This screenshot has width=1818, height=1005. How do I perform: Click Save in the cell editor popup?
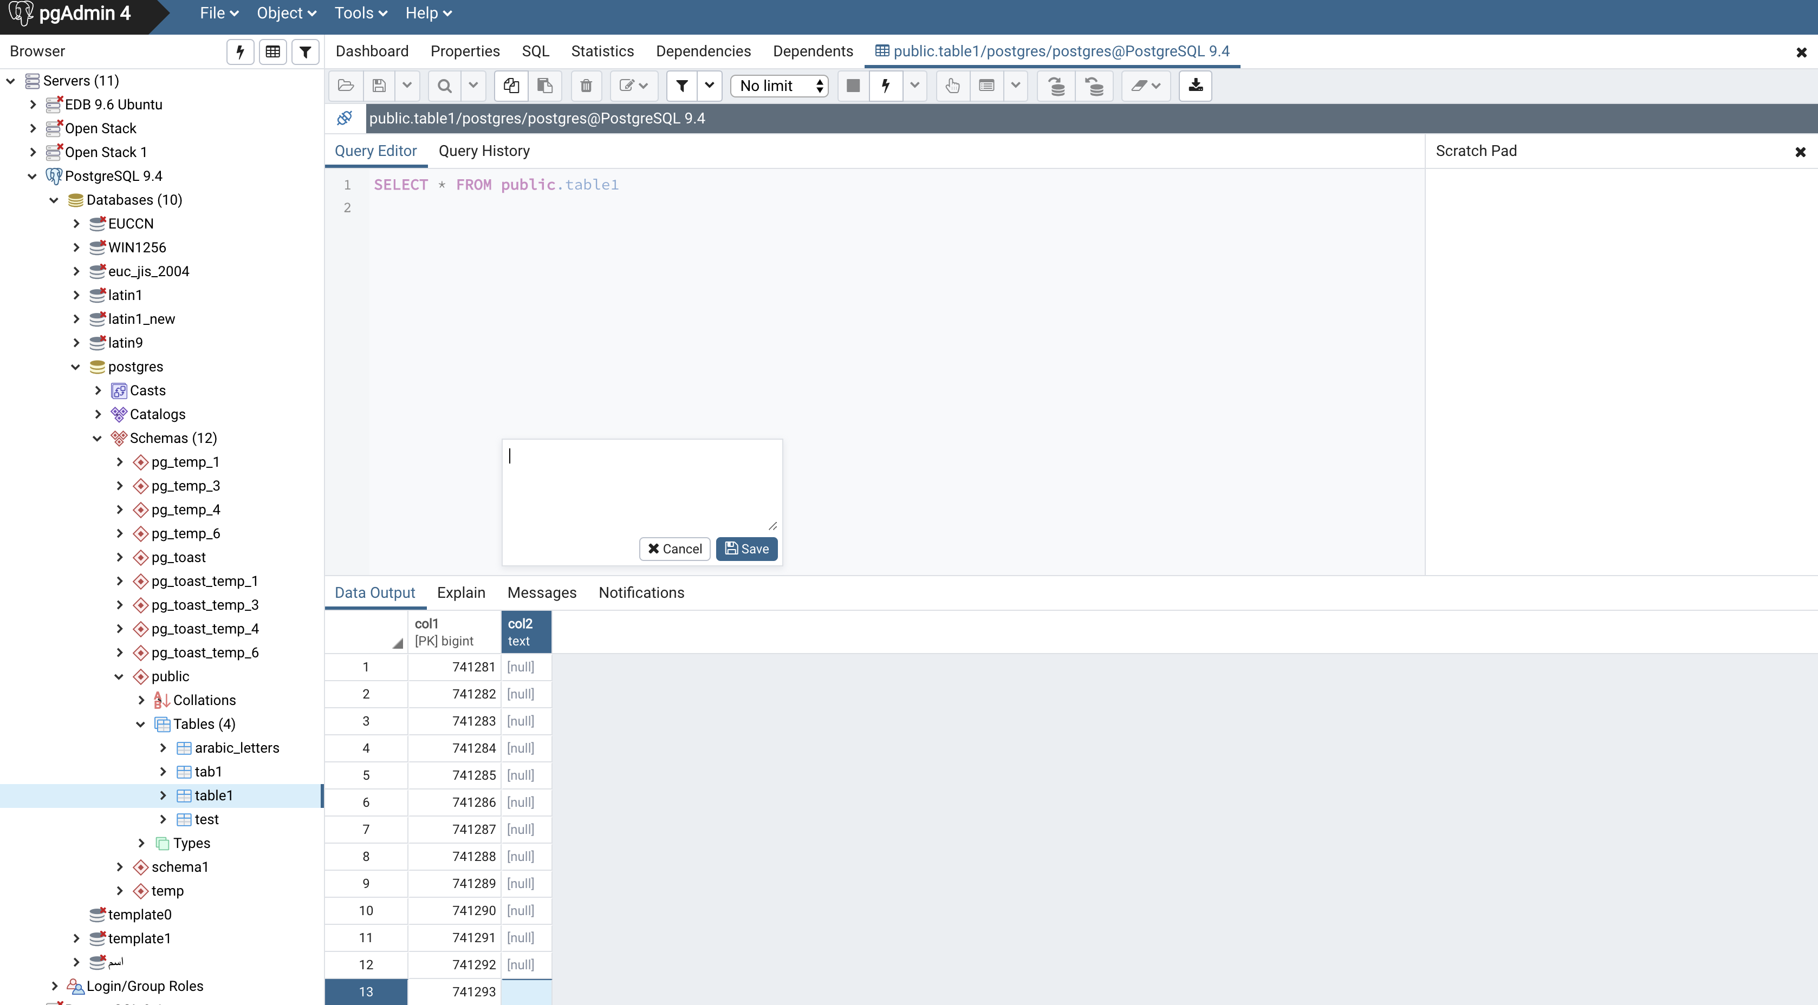[x=746, y=550]
